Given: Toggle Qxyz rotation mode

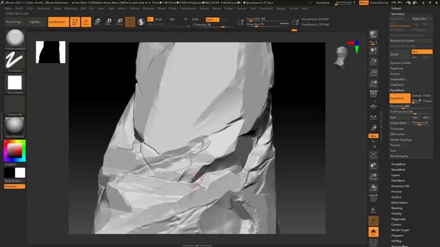Looking at the screenshot, I should [373, 136].
